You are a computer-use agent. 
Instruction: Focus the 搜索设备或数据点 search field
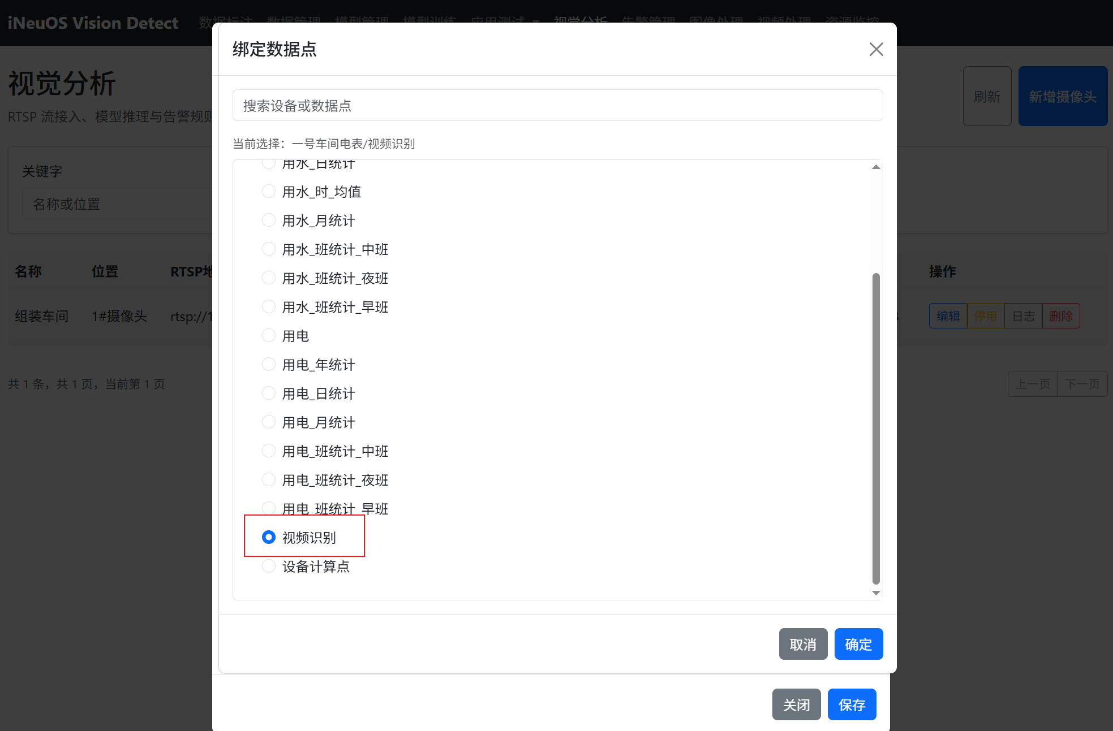pyautogui.click(x=557, y=105)
